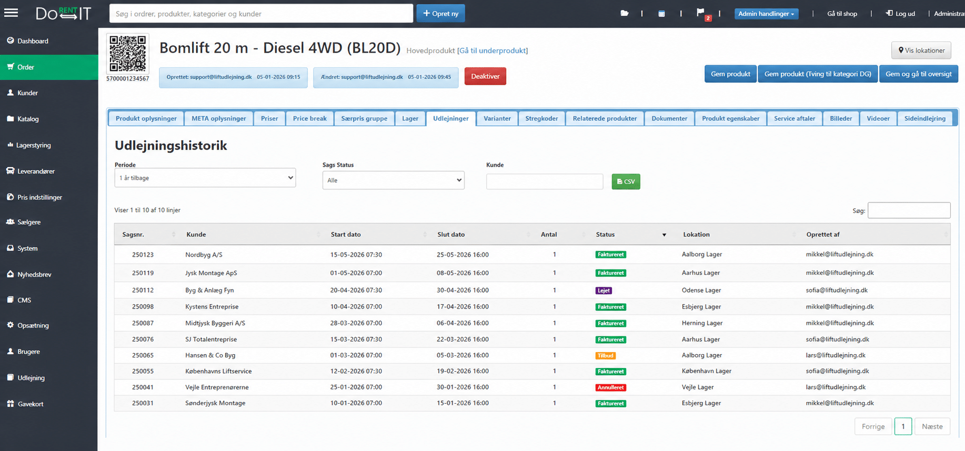Click the calendar icon in top bar
Image resolution: width=965 pixels, height=451 pixels.
click(661, 14)
